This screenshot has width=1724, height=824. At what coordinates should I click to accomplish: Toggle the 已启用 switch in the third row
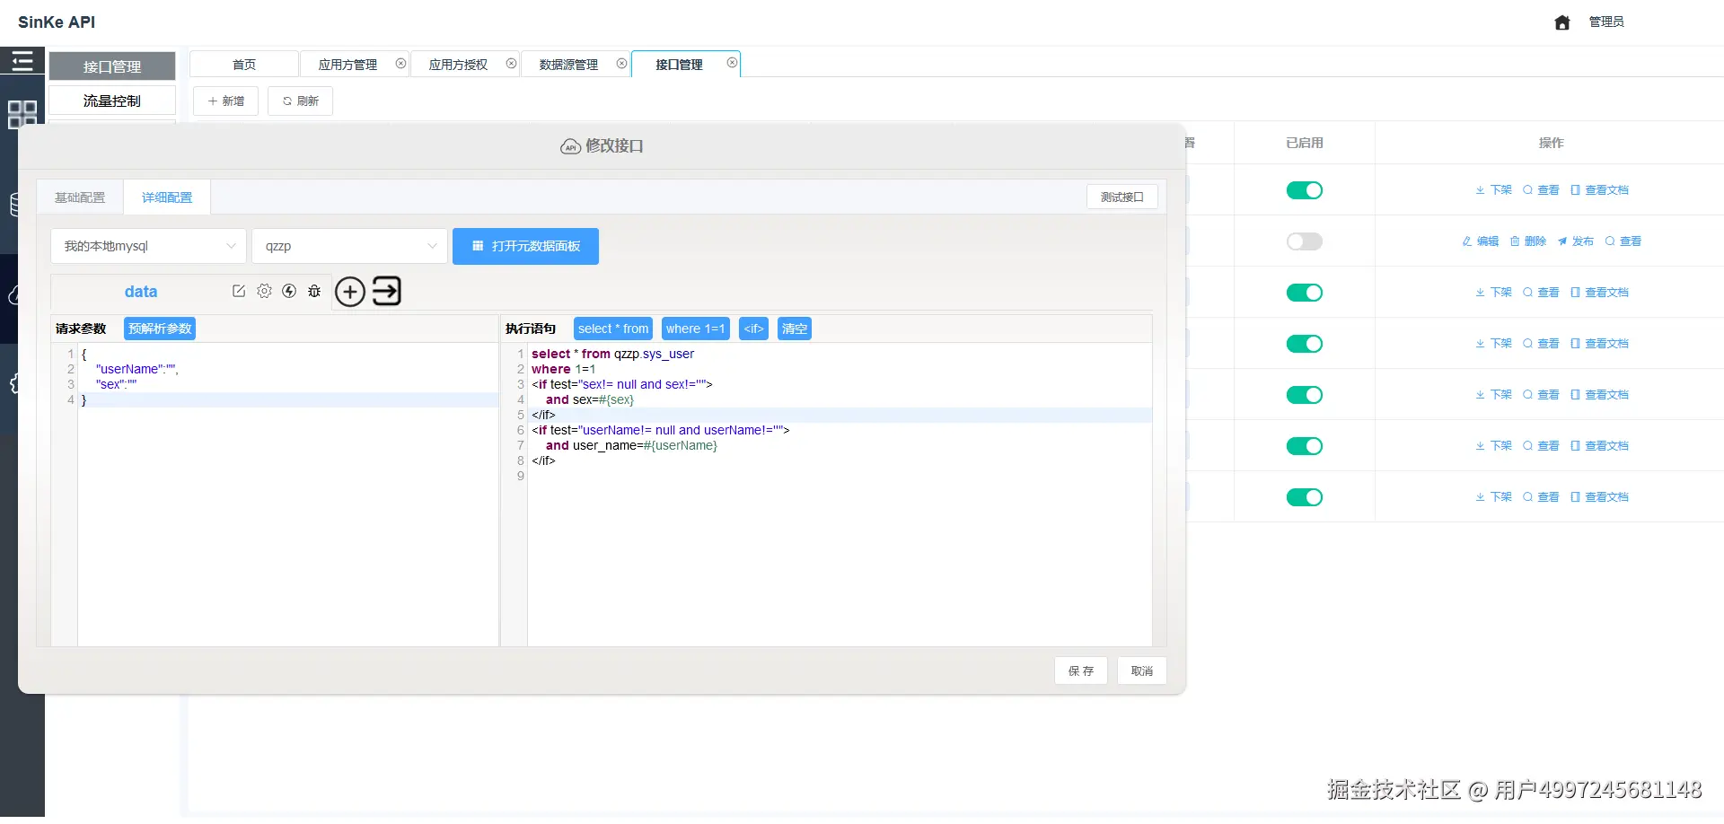pyautogui.click(x=1305, y=293)
